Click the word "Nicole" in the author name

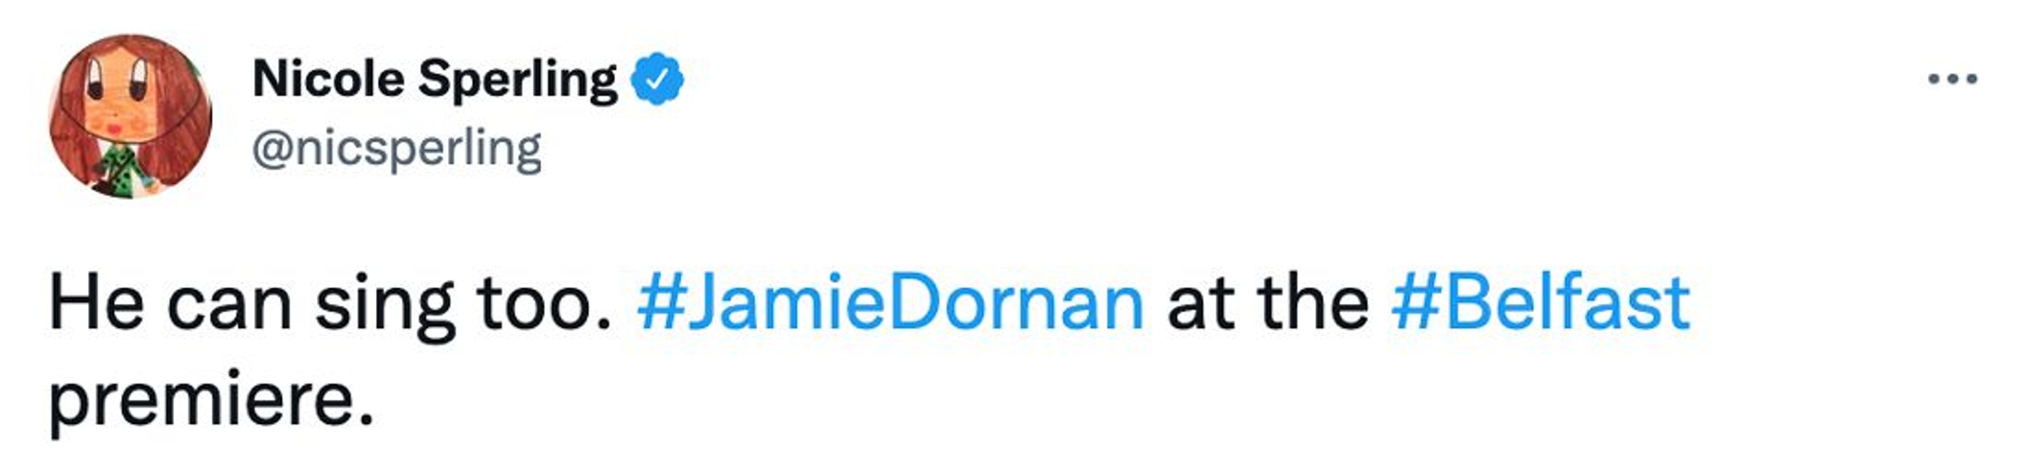click(329, 80)
